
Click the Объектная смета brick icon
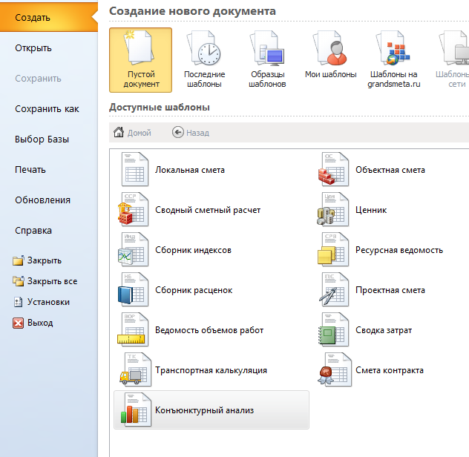(333, 169)
